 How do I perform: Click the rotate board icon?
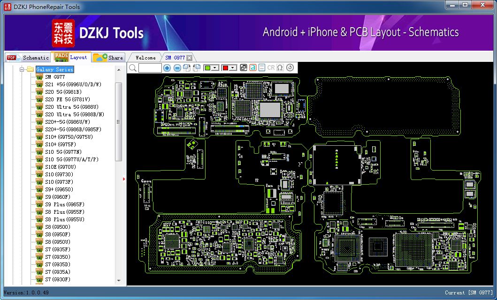[x=290, y=67]
